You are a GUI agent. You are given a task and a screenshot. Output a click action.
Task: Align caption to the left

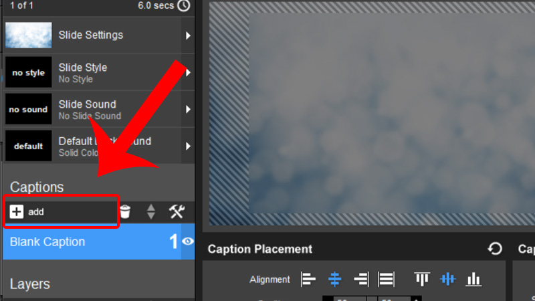click(x=308, y=279)
